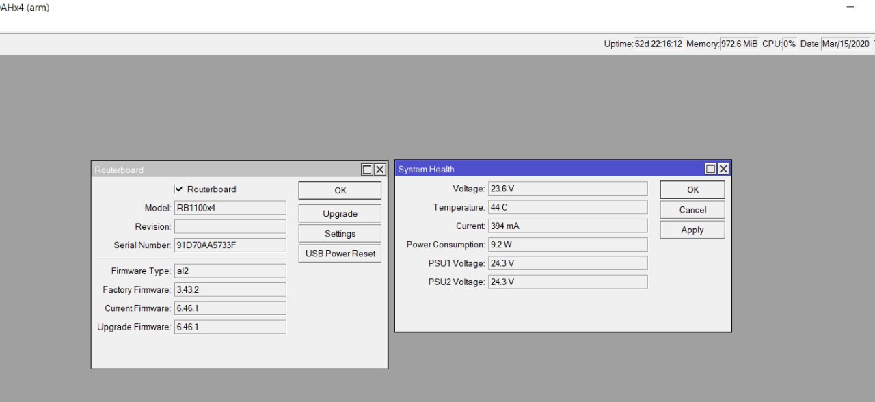The height and width of the screenshot is (402, 875).
Task: Select the Serial Number field value
Action: point(230,245)
